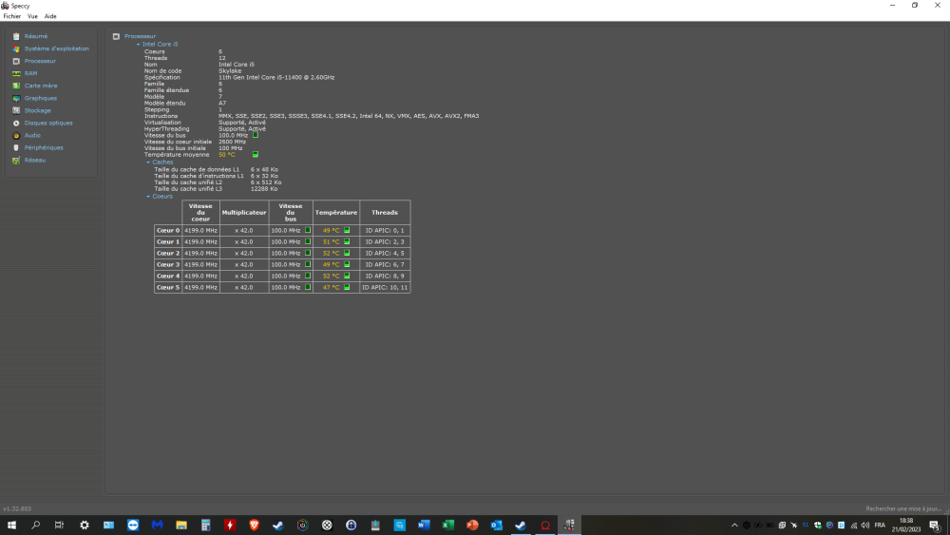Click Threads column header
Screen dimensions: 950x535
(x=385, y=213)
